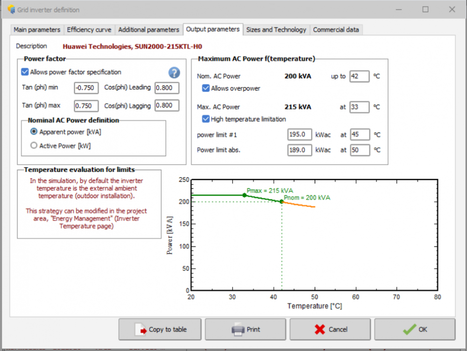Click the Cancel button
Screen dimensions: 467x351
(330, 330)
